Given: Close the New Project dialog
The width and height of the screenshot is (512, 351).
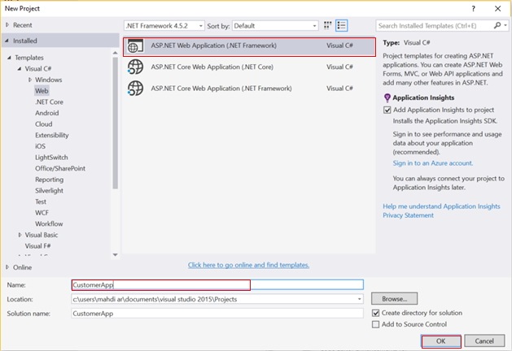Looking at the screenshot, I should [497, 9].
